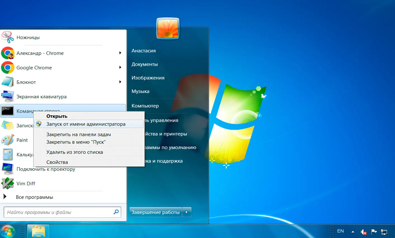Click the magnifier icon in search box
Image resolution: width=395 pixels, height=238 pixels.
[x=116, y=212]
